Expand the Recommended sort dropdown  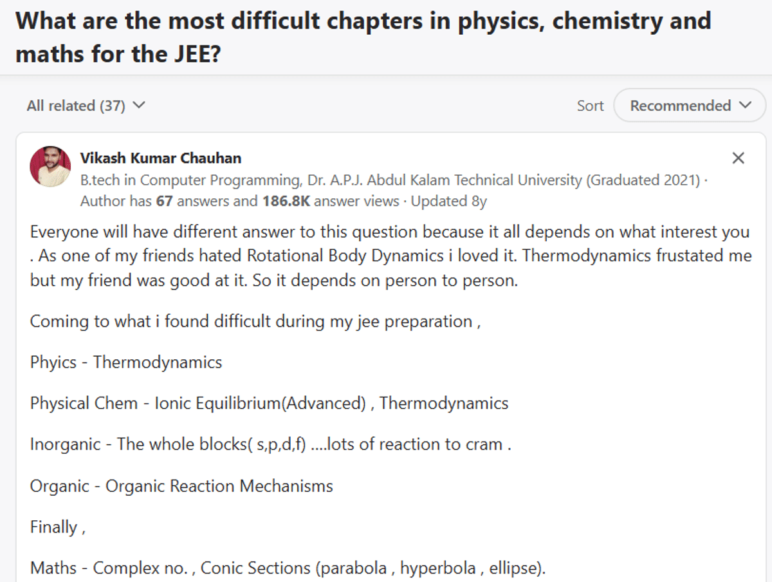[x=689, y=106]
